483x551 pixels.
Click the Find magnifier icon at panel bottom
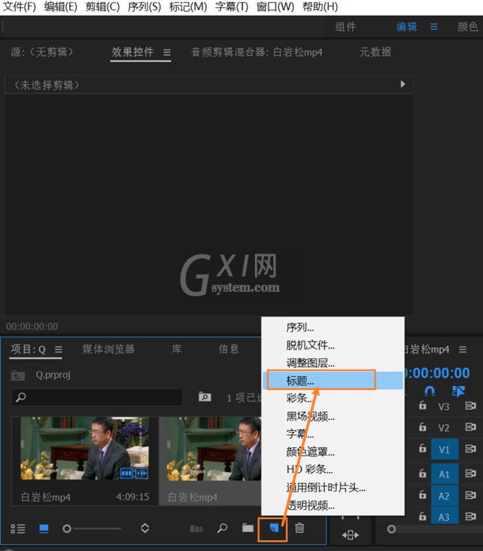point(222,528)
